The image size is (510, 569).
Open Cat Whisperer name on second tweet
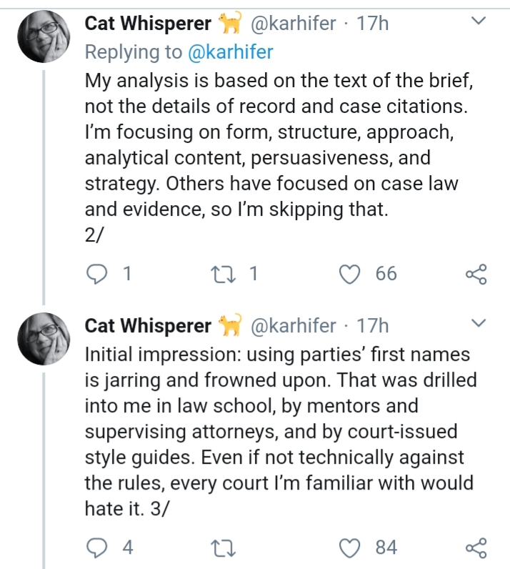148,325
